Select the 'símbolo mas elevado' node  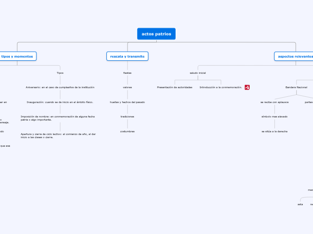[x=274, y=117]
